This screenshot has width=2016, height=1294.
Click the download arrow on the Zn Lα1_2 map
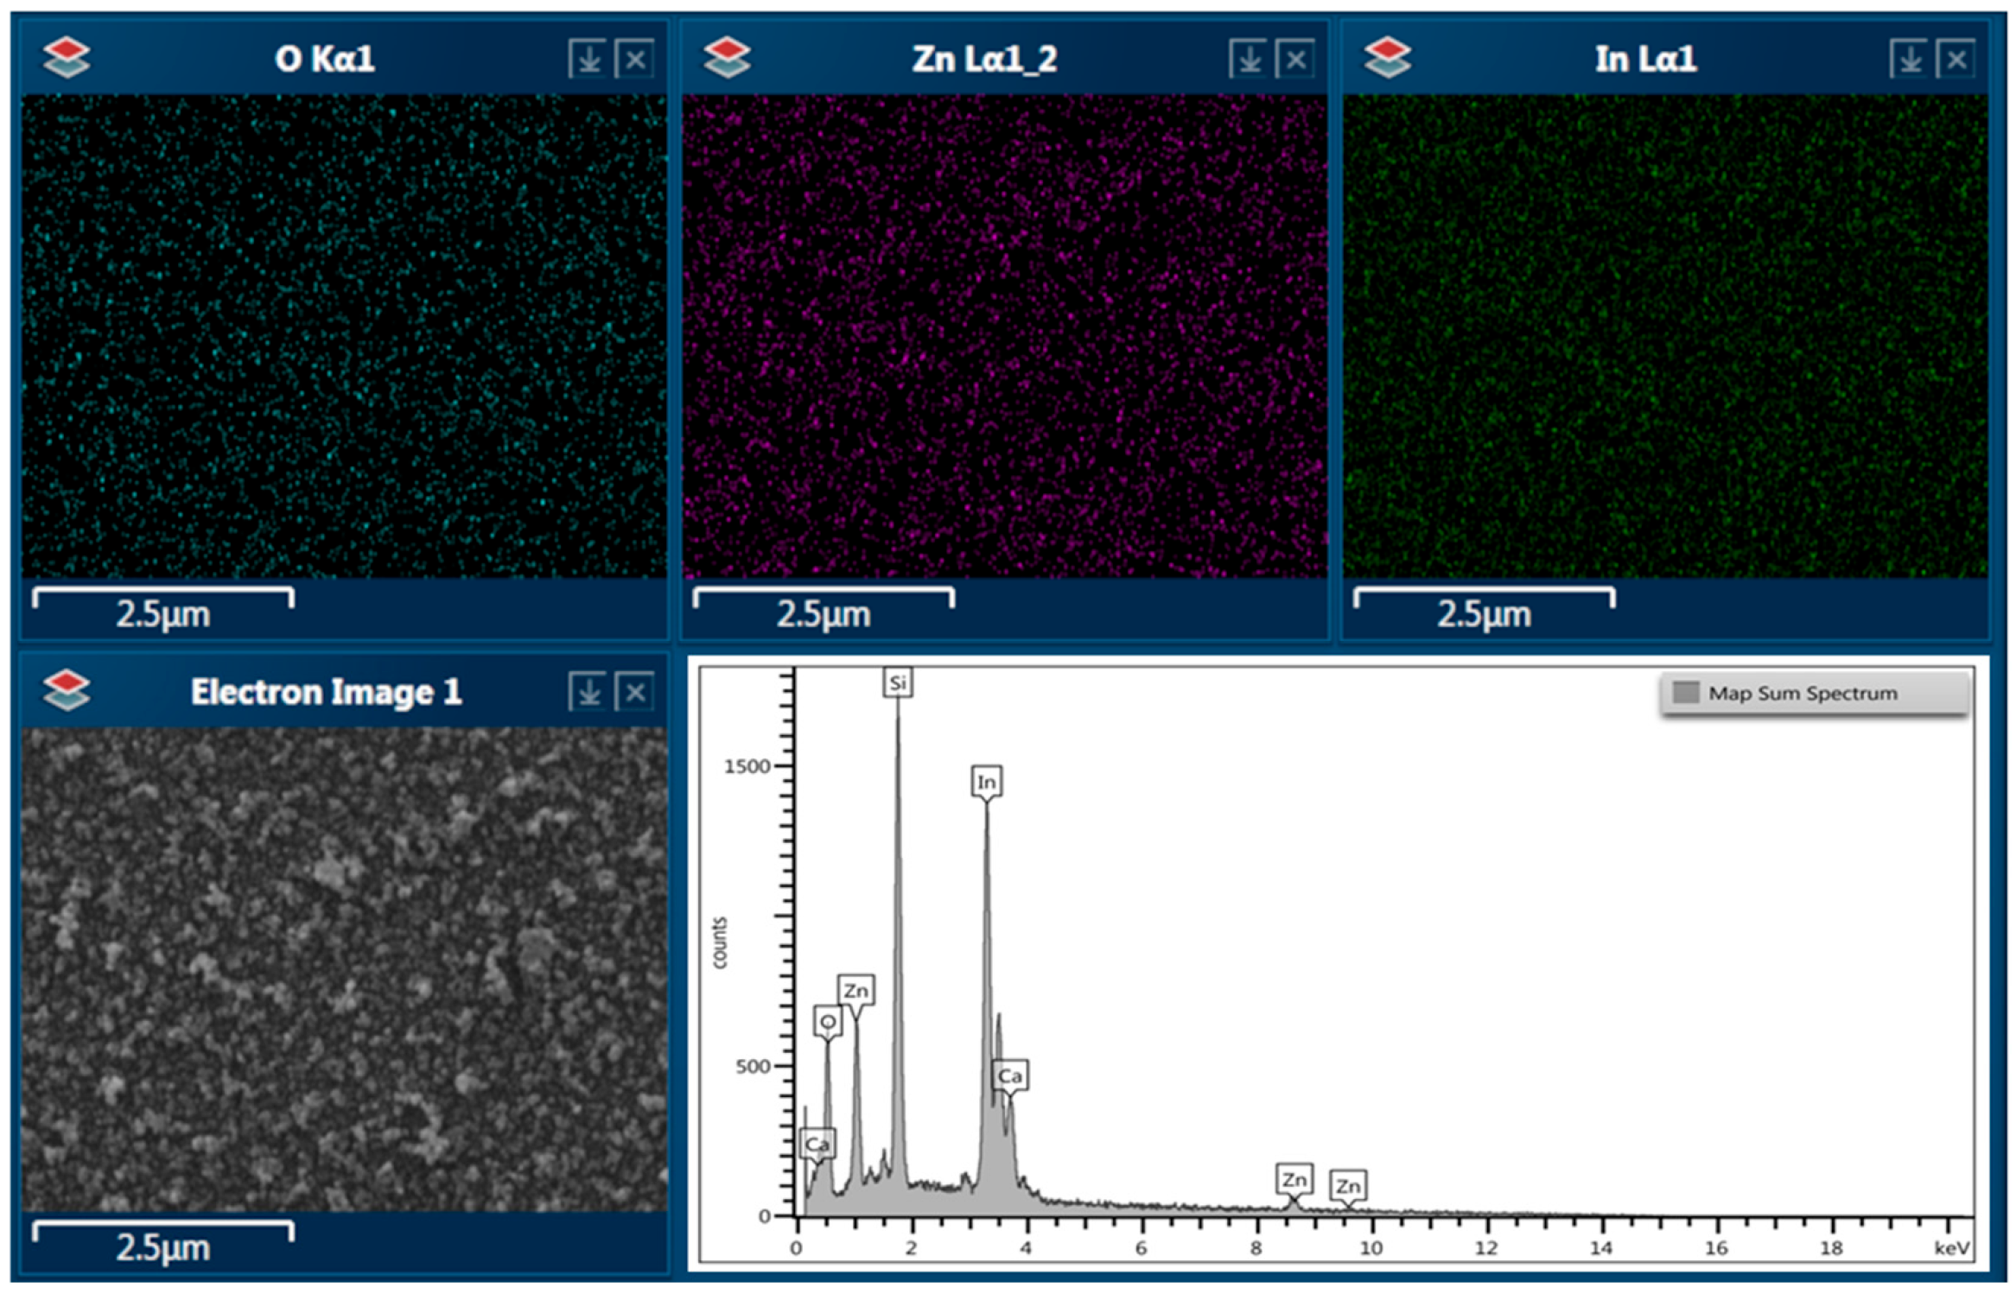coord(1249,60)
